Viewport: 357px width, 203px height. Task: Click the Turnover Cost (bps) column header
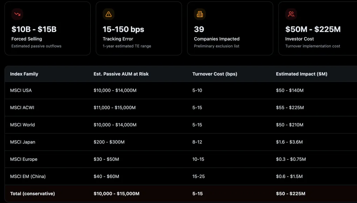215,74
